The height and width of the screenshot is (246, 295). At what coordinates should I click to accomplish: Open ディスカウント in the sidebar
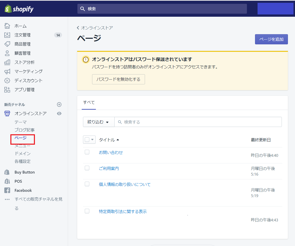[x=29, y=80]
